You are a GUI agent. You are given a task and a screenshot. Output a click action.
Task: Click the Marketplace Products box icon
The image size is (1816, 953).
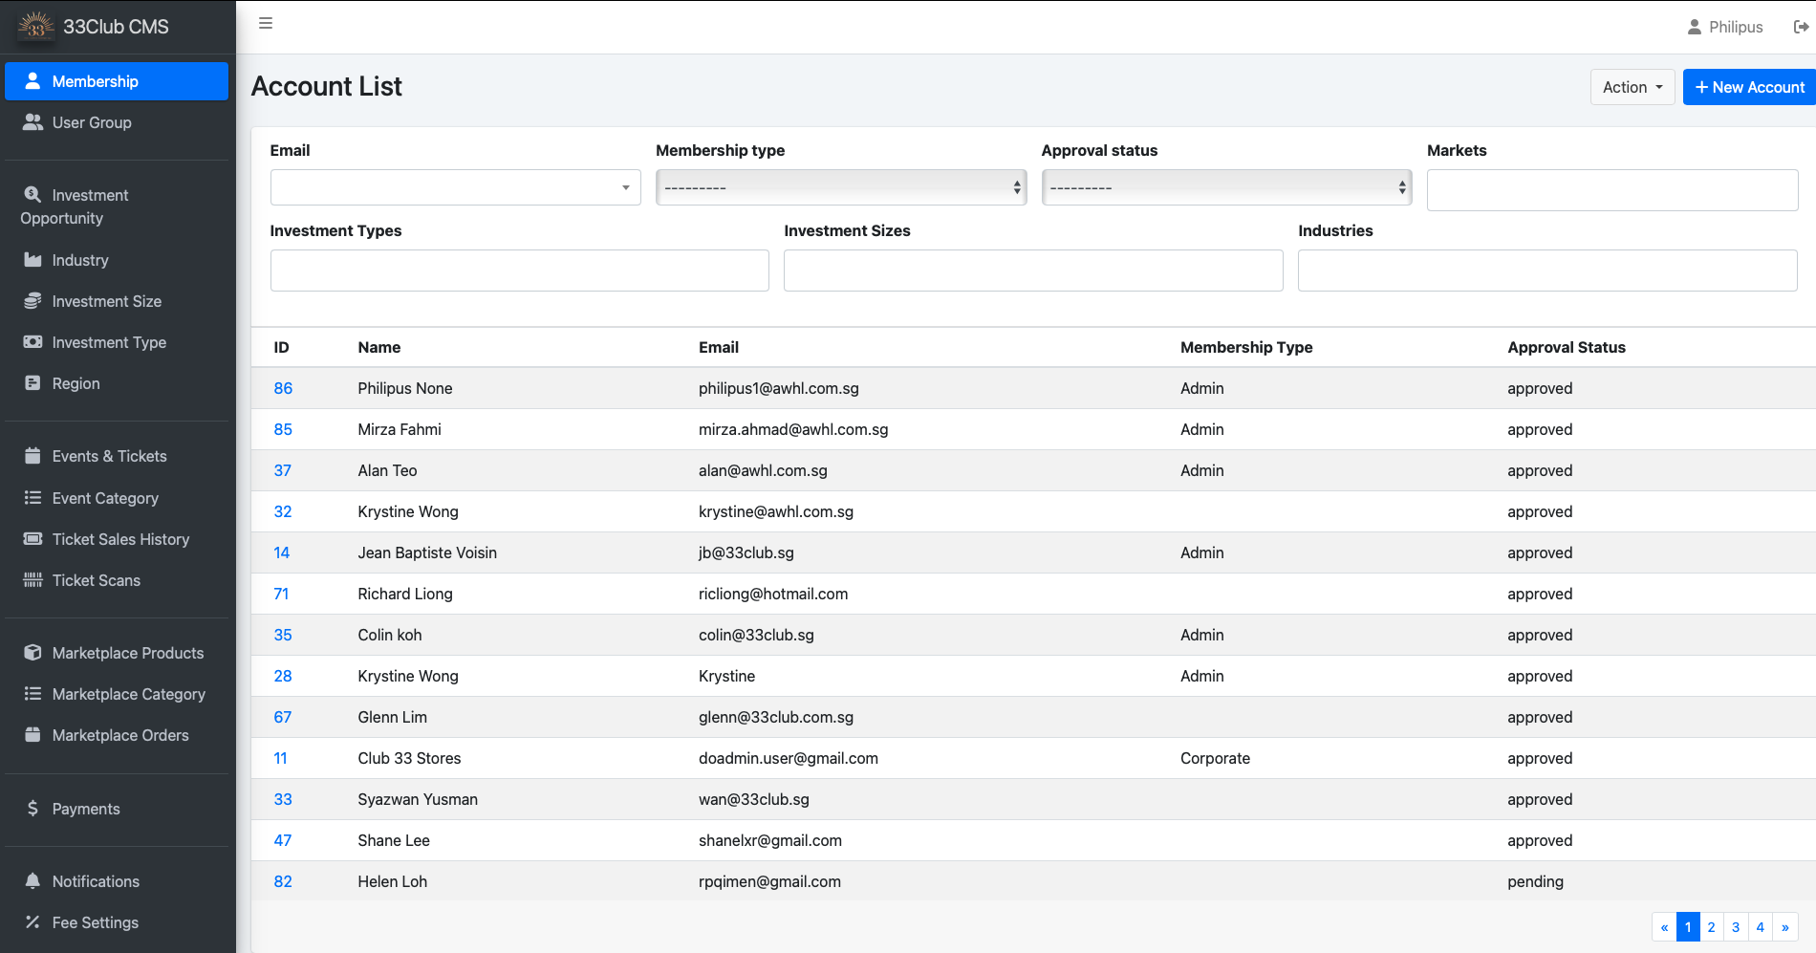pyautogui.click(x=32, y=653)
